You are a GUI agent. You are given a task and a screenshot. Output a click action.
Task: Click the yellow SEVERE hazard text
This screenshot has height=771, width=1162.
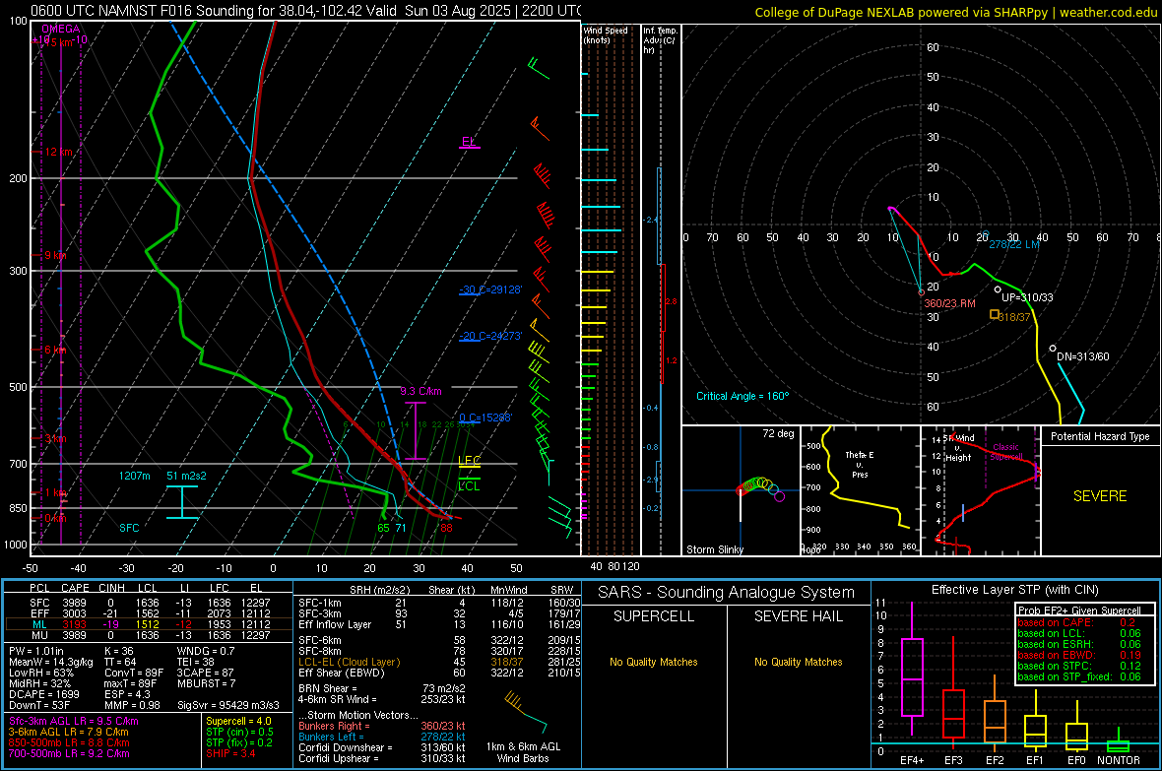click(x=1100, y=496)
